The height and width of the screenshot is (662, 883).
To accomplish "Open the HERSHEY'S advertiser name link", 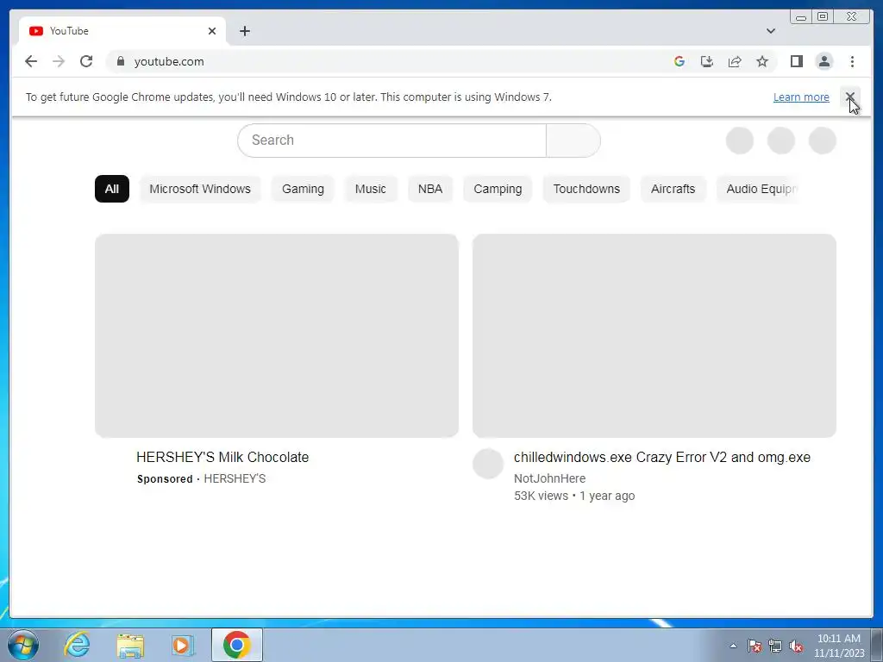I will [235, 478].
